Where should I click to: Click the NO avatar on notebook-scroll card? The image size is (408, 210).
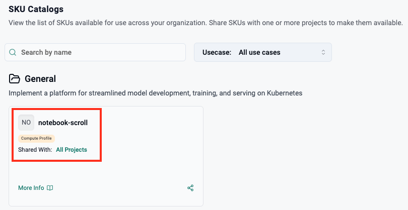(x=26, y=123)
